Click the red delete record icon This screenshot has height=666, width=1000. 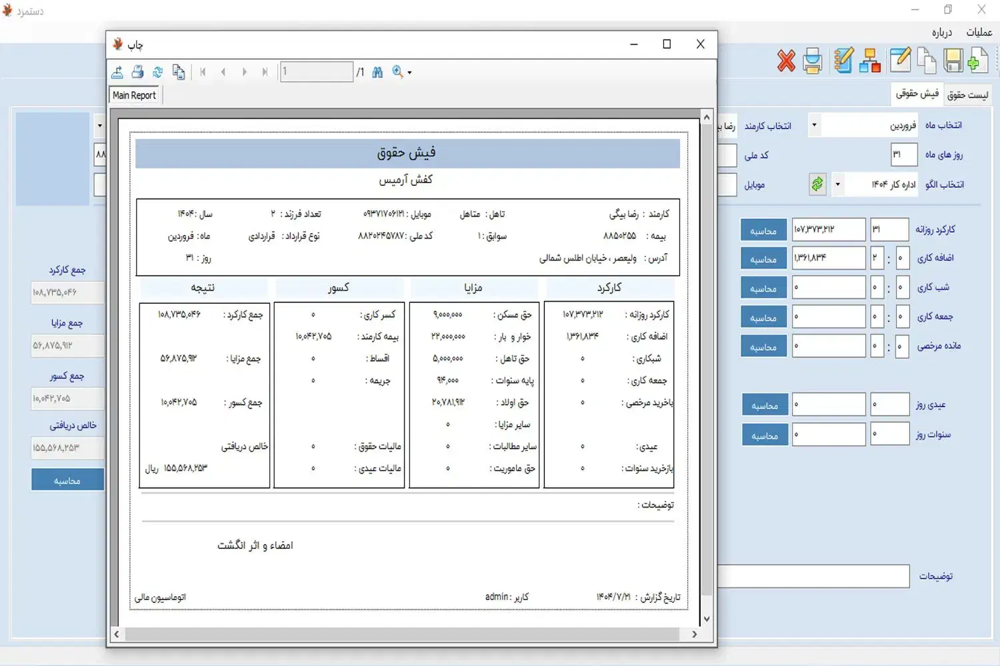(x=786, y=61)
